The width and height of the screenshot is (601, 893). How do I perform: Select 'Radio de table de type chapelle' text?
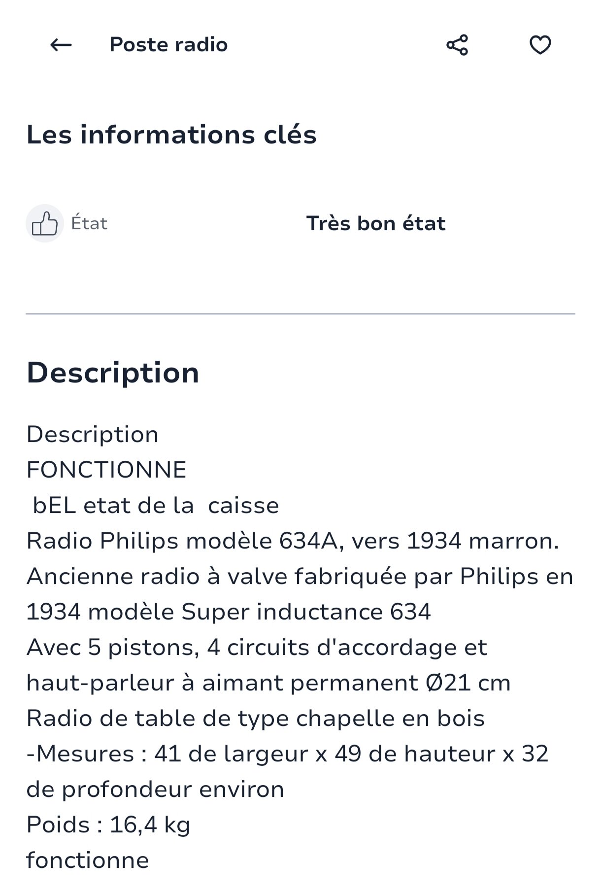click(x=255, y=719)
